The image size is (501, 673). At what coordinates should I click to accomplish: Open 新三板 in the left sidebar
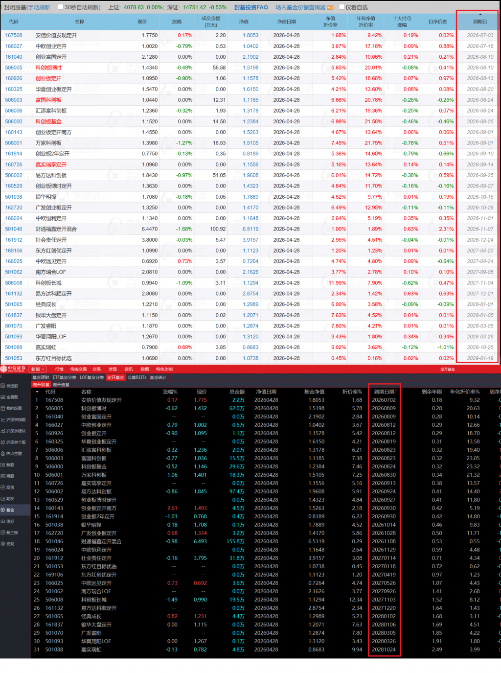(x=10, y=533)
